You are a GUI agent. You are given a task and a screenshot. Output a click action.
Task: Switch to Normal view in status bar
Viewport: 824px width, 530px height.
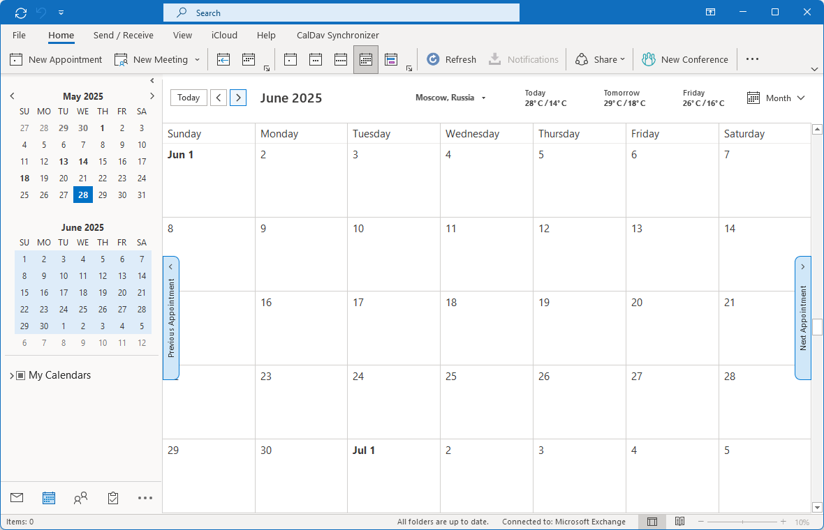[652, 522]
